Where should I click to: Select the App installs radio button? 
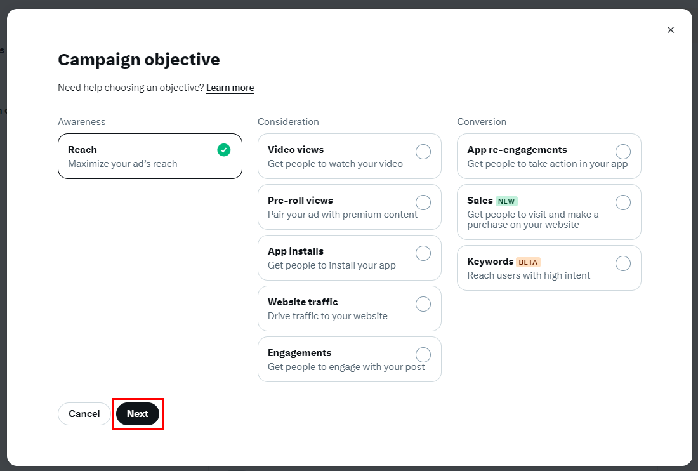pos(423,253)
